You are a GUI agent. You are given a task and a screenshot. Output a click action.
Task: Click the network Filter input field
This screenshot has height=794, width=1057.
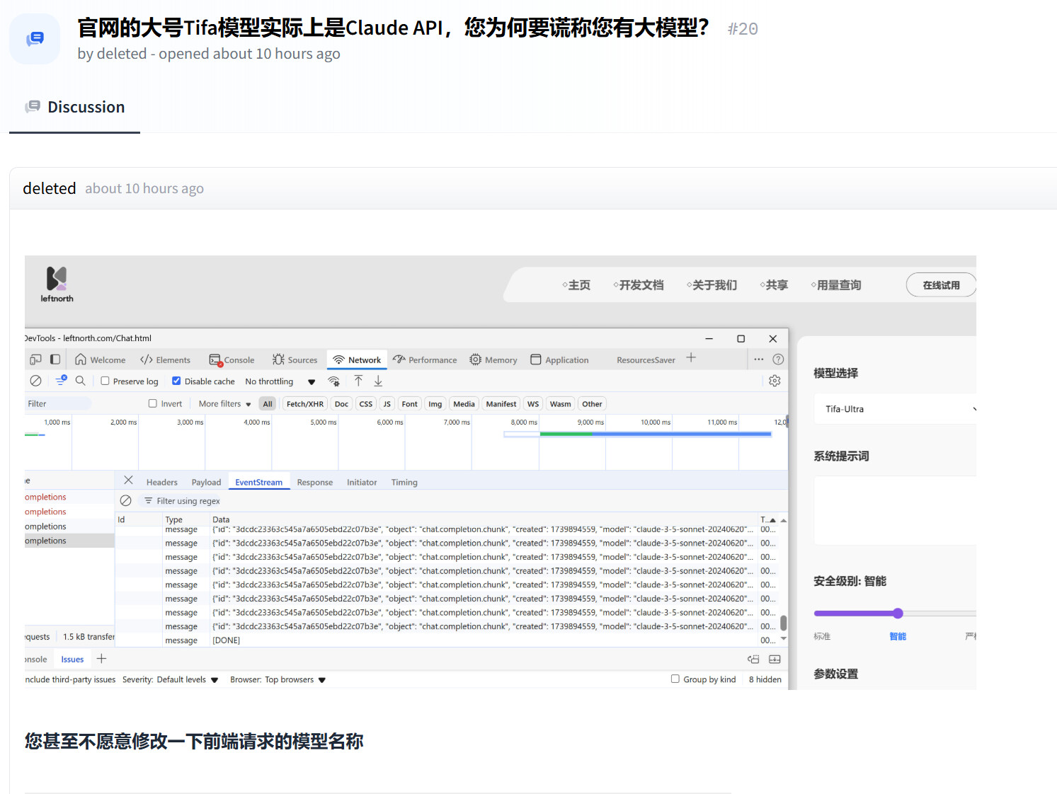(58, 404)
